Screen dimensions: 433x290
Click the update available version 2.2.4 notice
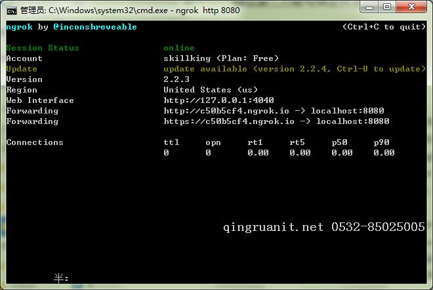point(292,69)
